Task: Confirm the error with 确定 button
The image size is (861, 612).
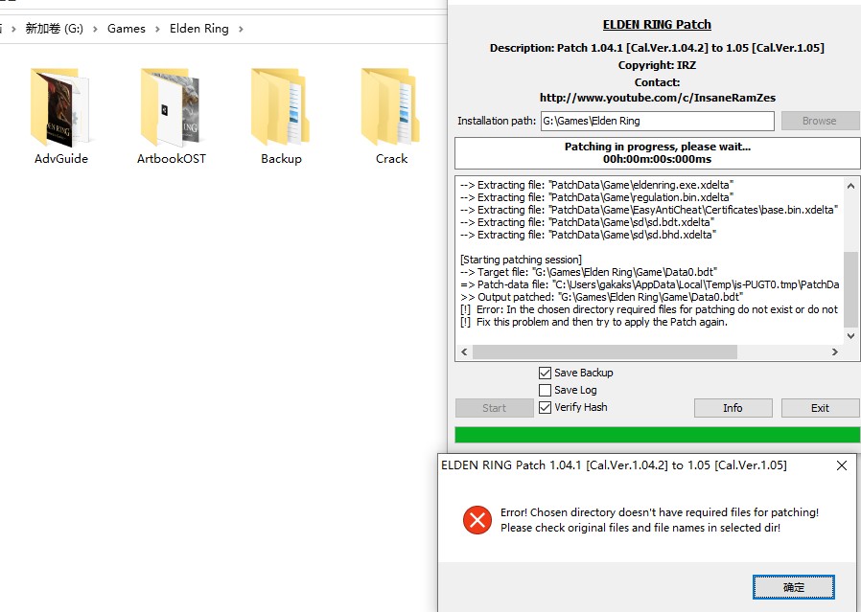Action: pos(793,586)
